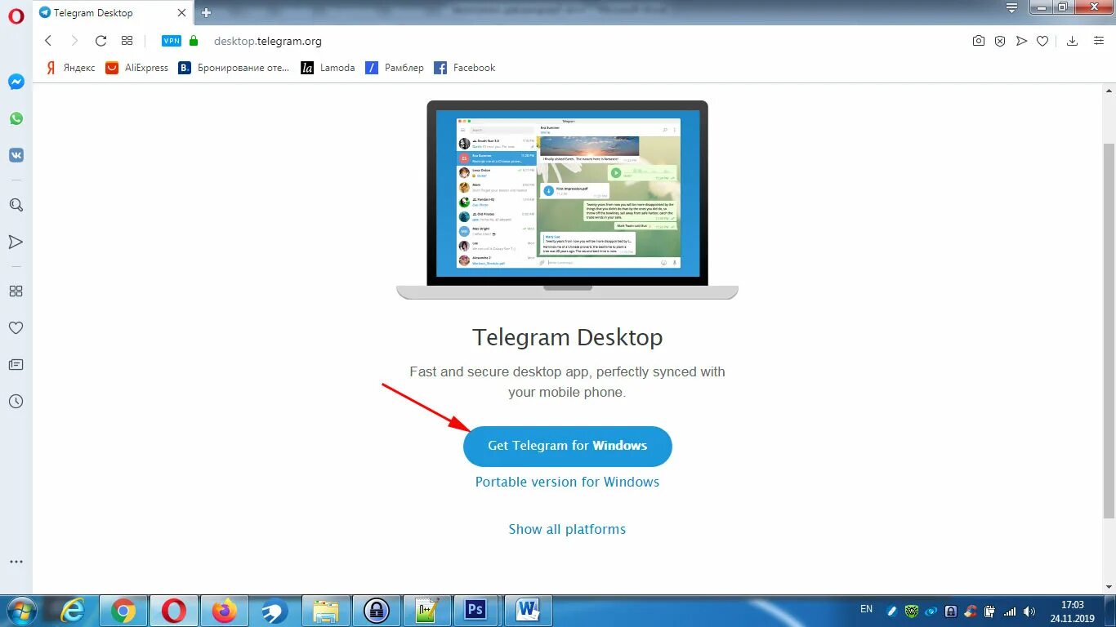
Task: Open Portable version for Windows link
Action: click(x=567, y=482)
